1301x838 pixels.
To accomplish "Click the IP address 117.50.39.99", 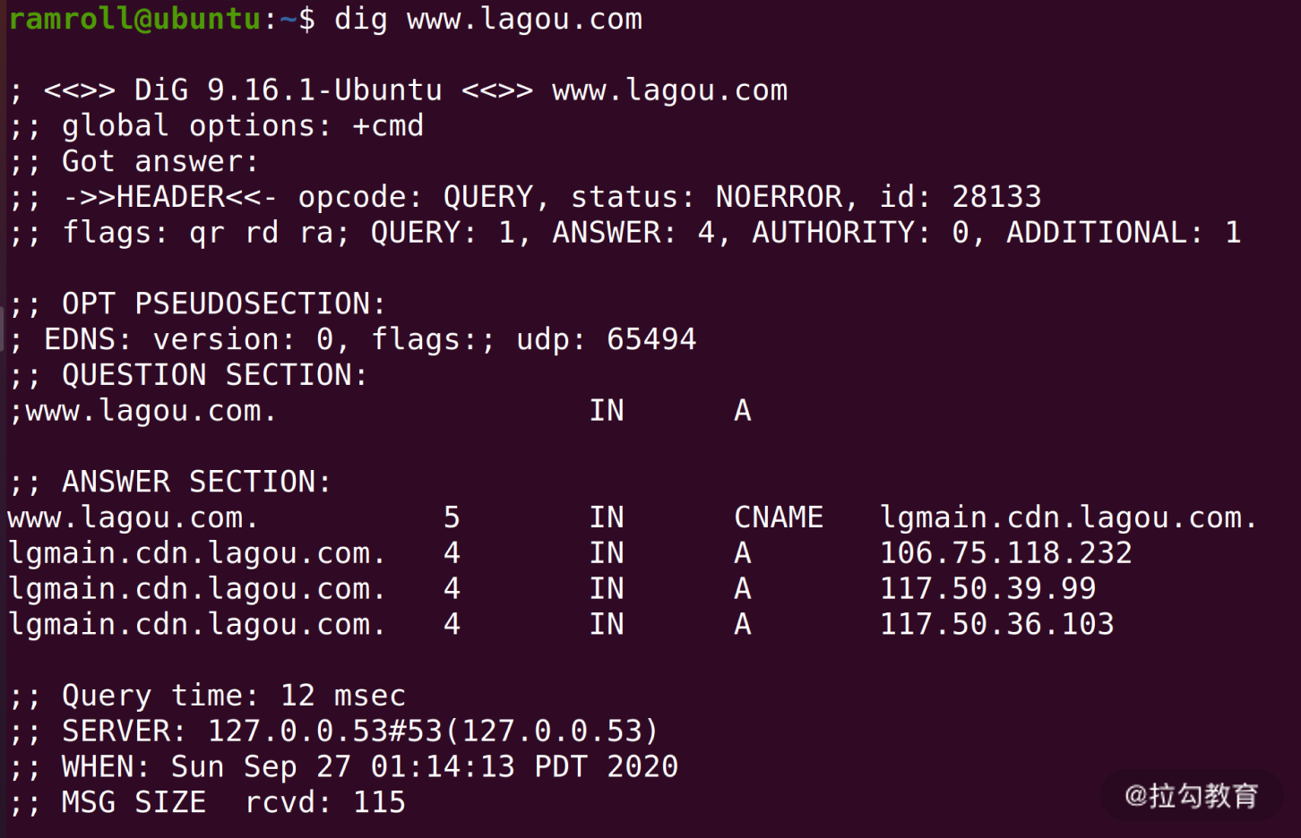I will 987,589.
